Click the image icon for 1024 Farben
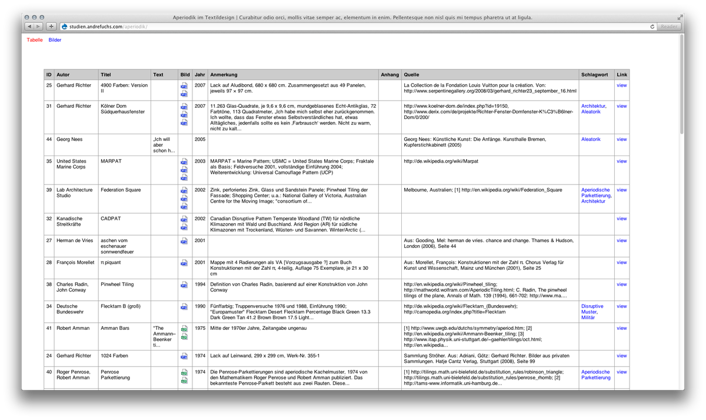706x420 pixels. 184,356
